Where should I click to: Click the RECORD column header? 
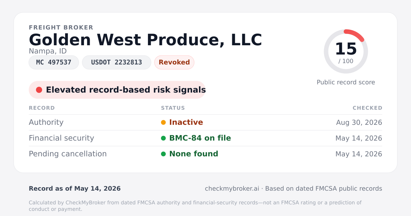pos(42,108)
